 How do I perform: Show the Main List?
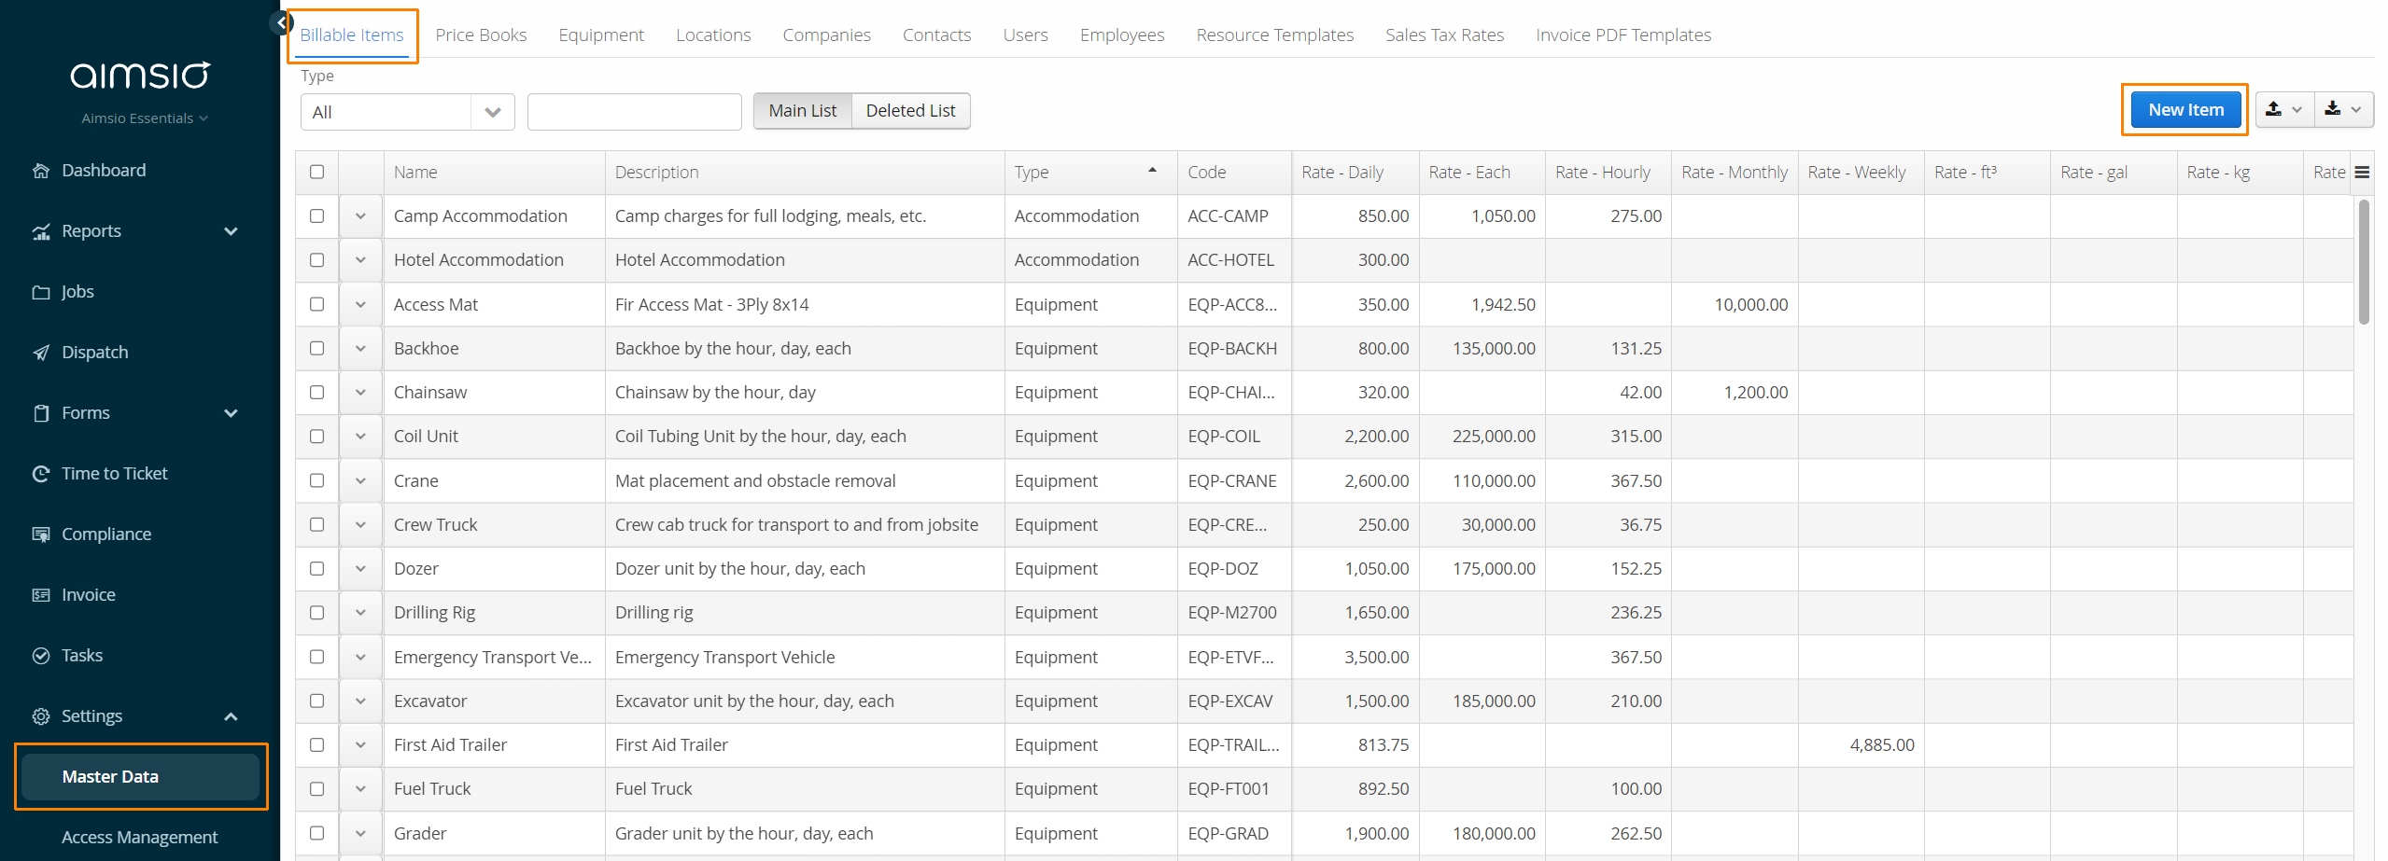click(x=803, y=111)
